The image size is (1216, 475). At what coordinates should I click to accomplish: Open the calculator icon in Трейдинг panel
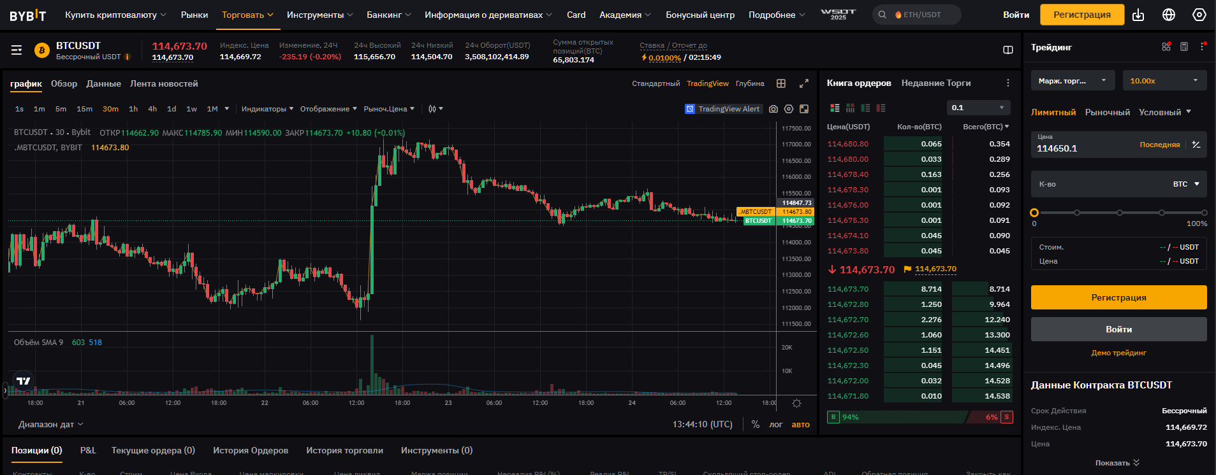(1184, 46)
